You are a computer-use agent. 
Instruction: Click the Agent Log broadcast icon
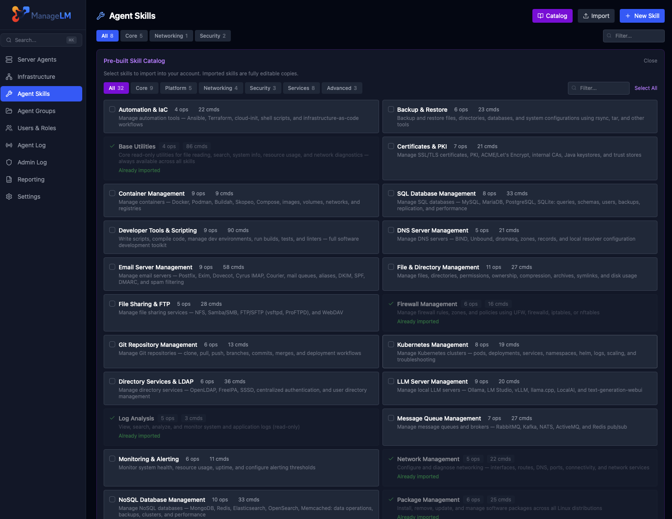[x=9, y=145]
